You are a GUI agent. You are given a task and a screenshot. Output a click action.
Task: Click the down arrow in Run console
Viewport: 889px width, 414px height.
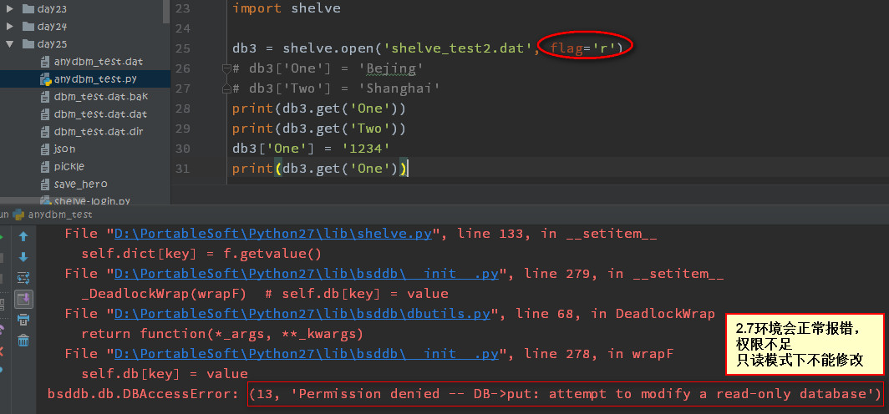23,257
